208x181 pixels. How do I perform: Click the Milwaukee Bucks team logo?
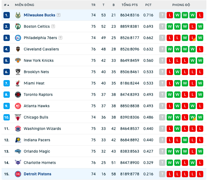click(x=18, y=15)
